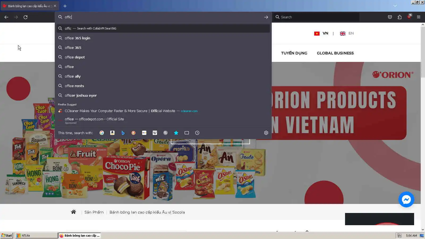Choose plain 'office' suggestion
425x239 pixels.
(x=163, y=67)
